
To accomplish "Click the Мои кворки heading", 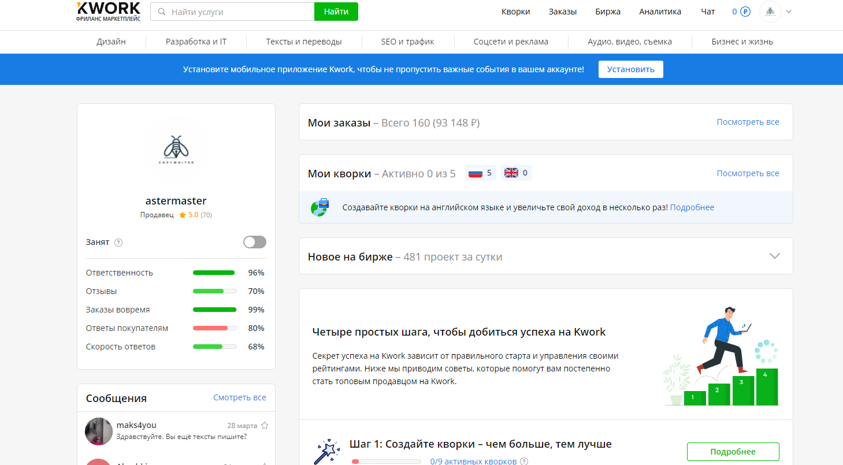I will [x=339, y=173].
